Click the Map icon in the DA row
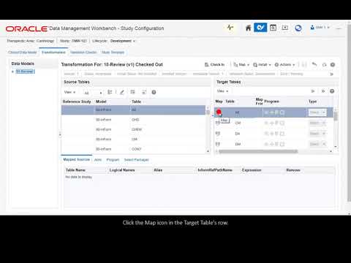351x263 pixels. click(218, 134)
